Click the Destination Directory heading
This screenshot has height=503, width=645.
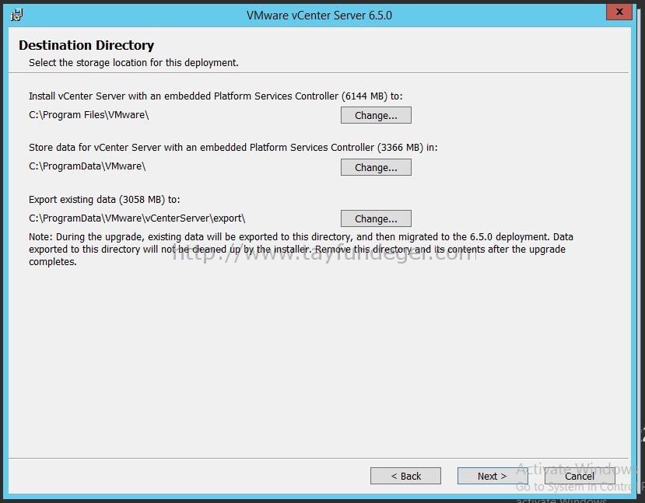point(86,45)
